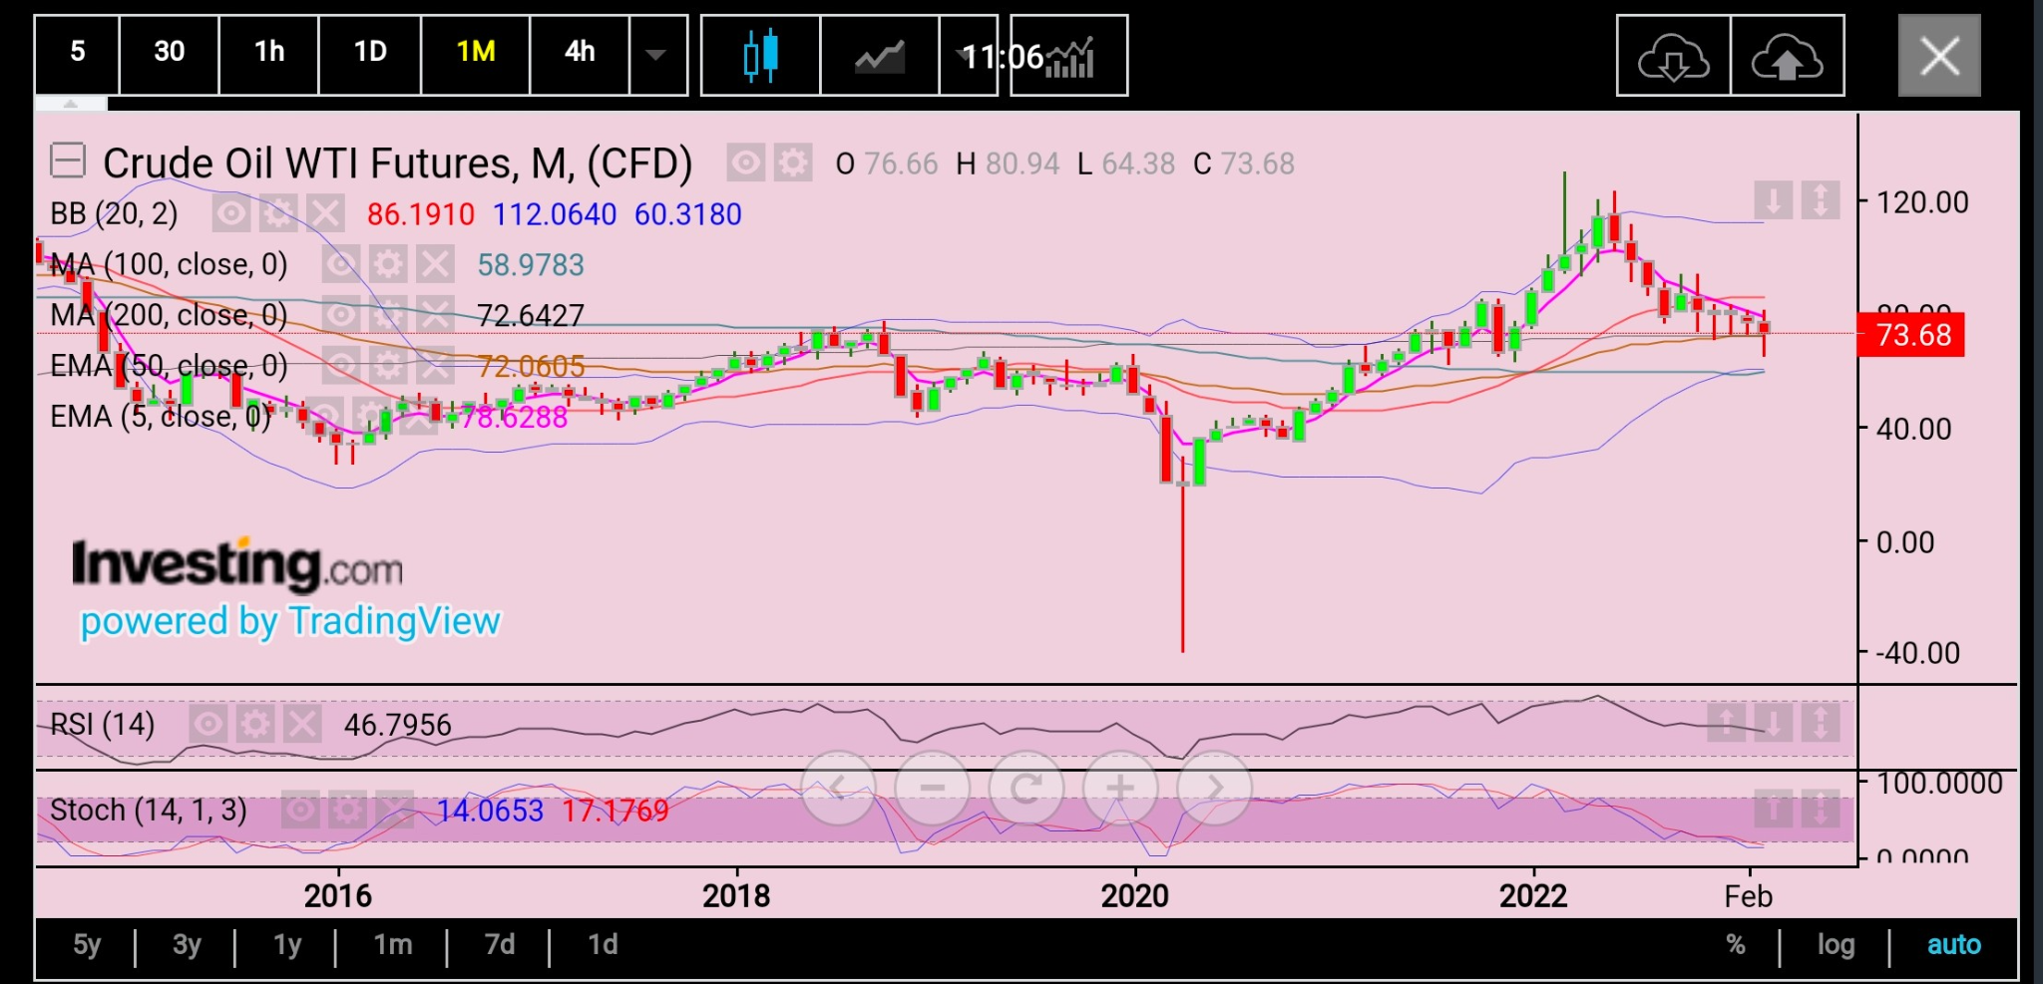Set range to 3y
The height and width of the screenshot is (984, 2043).
point(187,945)
